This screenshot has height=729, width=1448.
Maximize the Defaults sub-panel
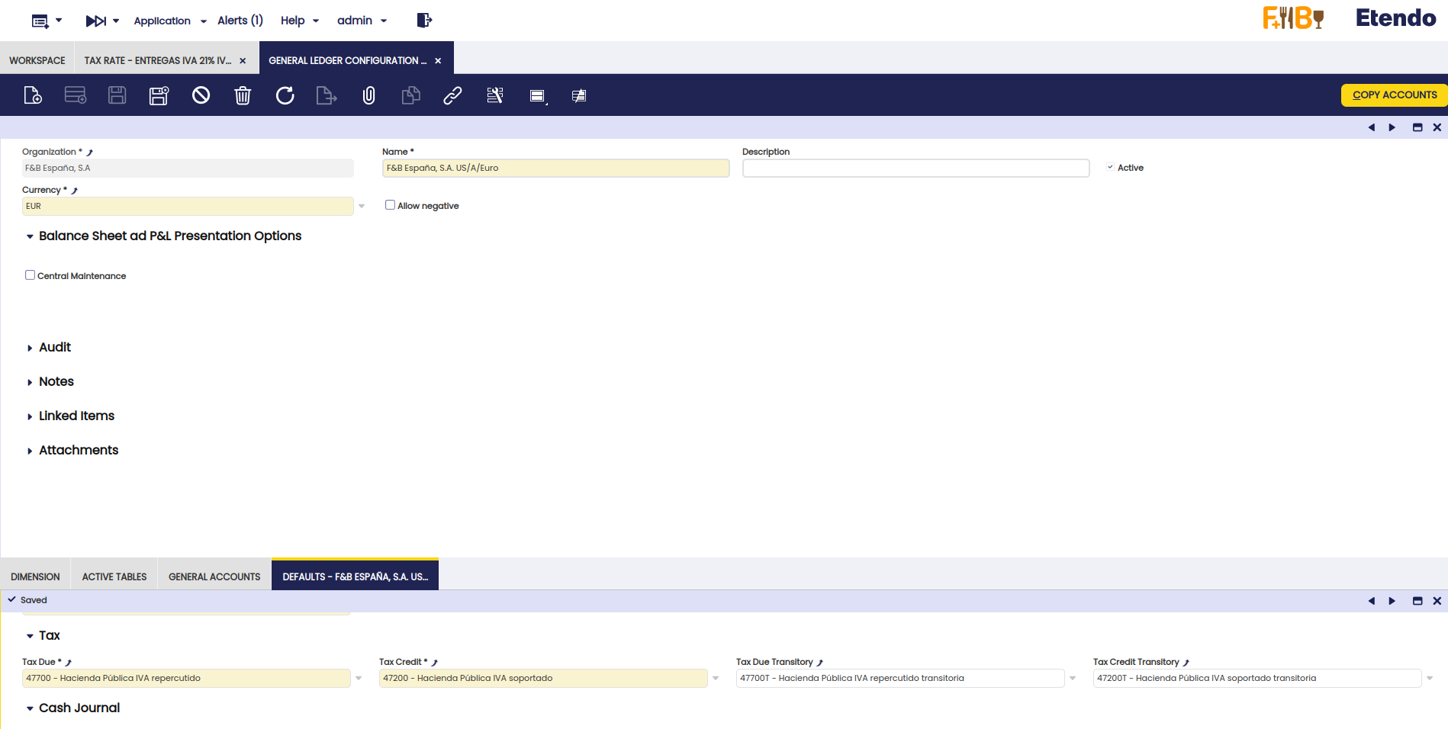pyautogui.click(x=1417, y=601)
